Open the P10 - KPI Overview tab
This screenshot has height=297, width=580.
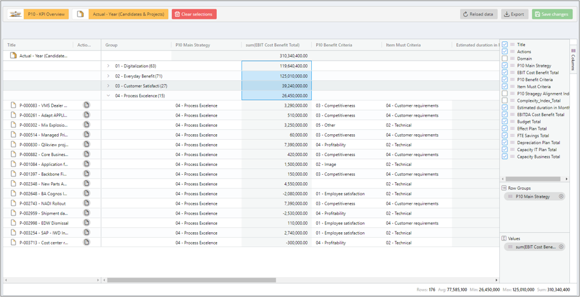point(46,14)
